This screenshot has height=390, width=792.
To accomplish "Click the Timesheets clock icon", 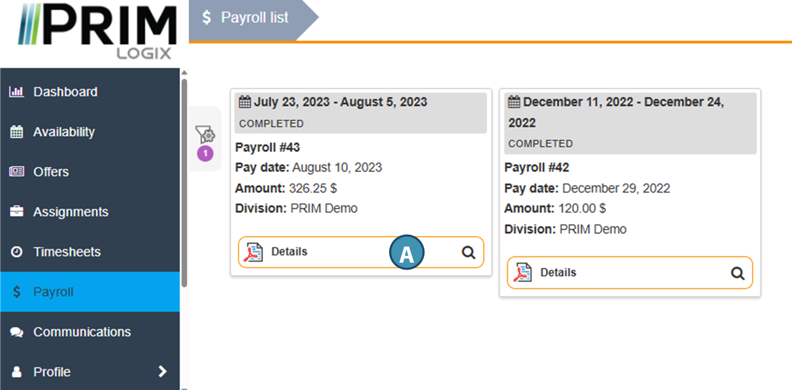I will [x=17, y=252].
